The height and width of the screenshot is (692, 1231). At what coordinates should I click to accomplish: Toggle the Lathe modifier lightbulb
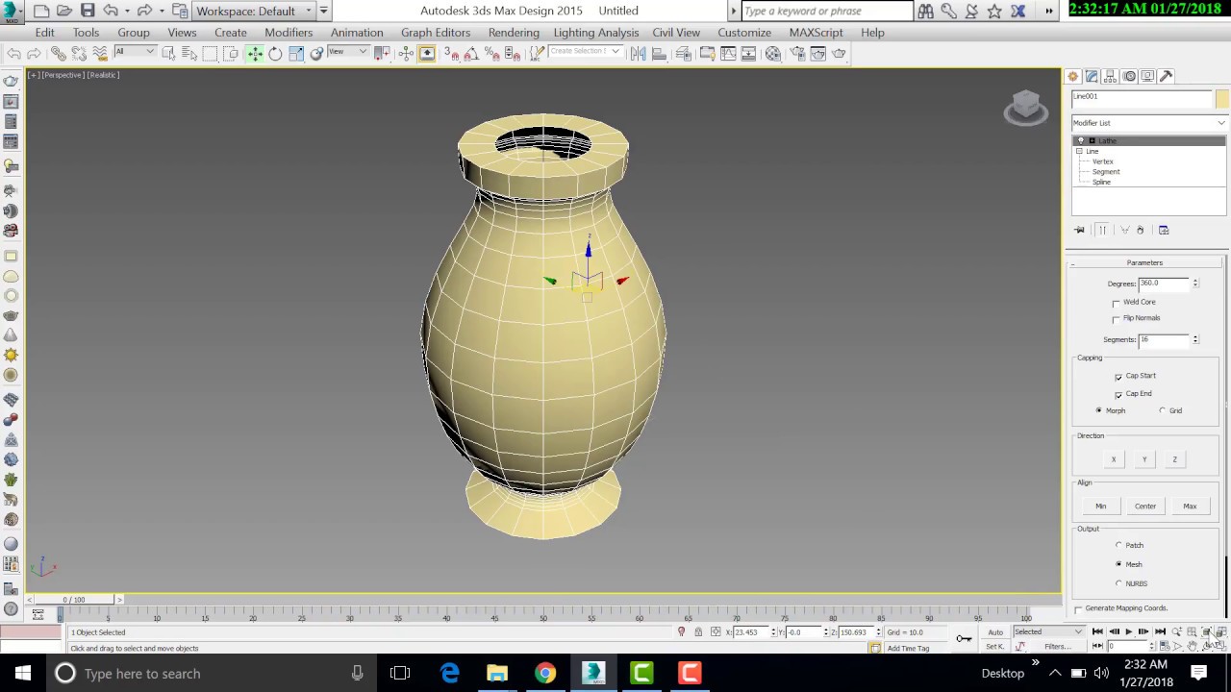click(1080, 141)
